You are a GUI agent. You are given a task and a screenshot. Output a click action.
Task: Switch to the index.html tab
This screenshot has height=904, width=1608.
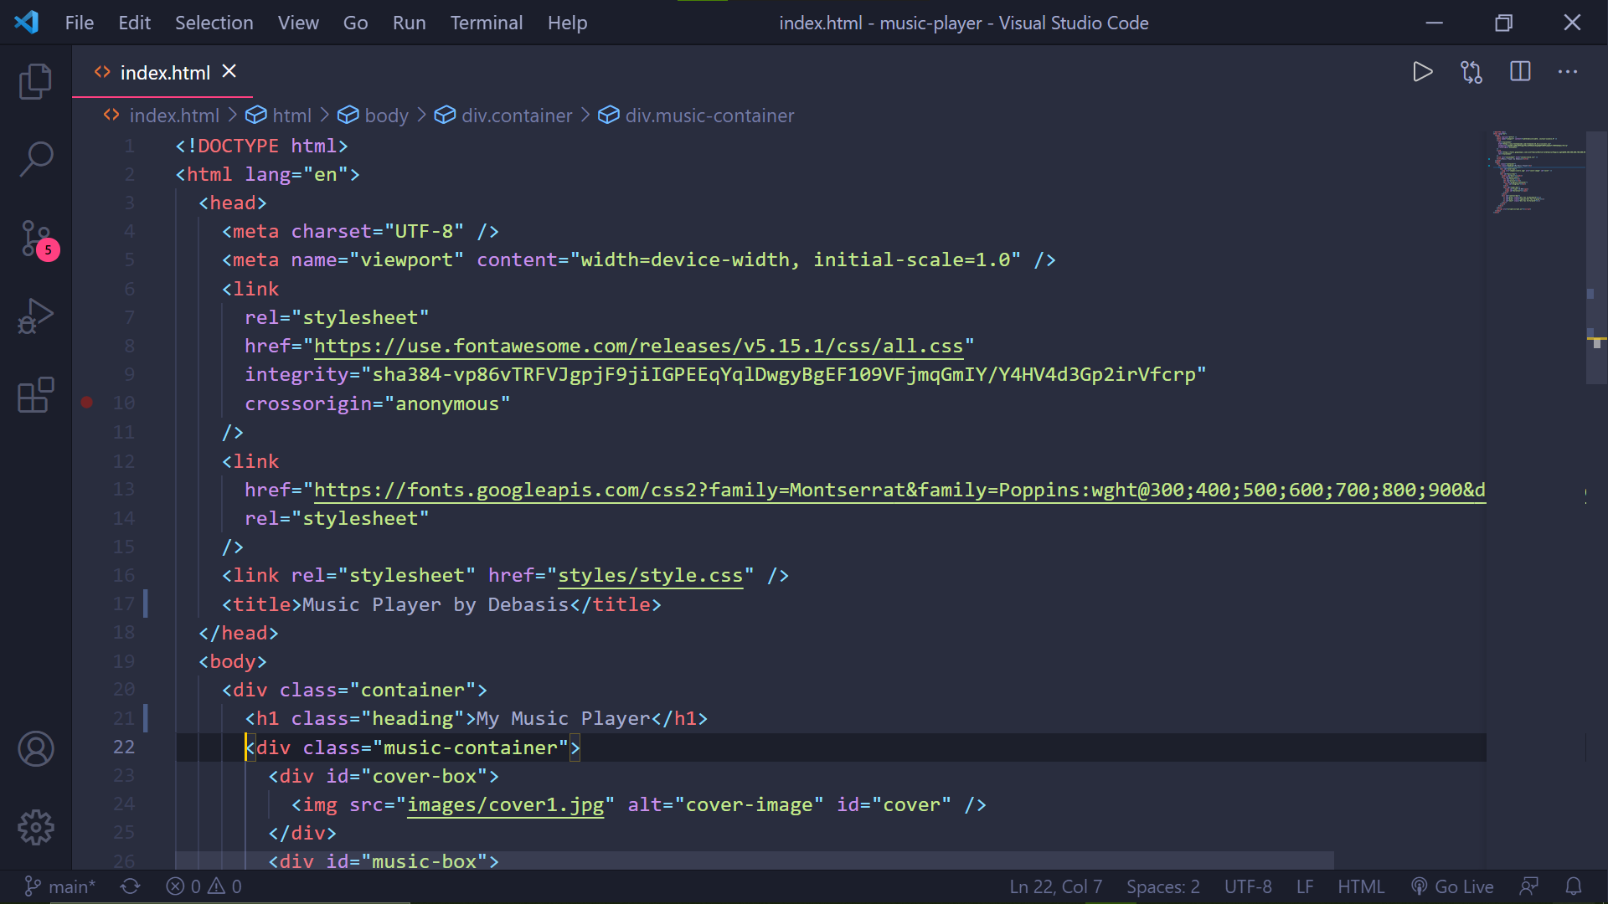click(x=164, y=72)
